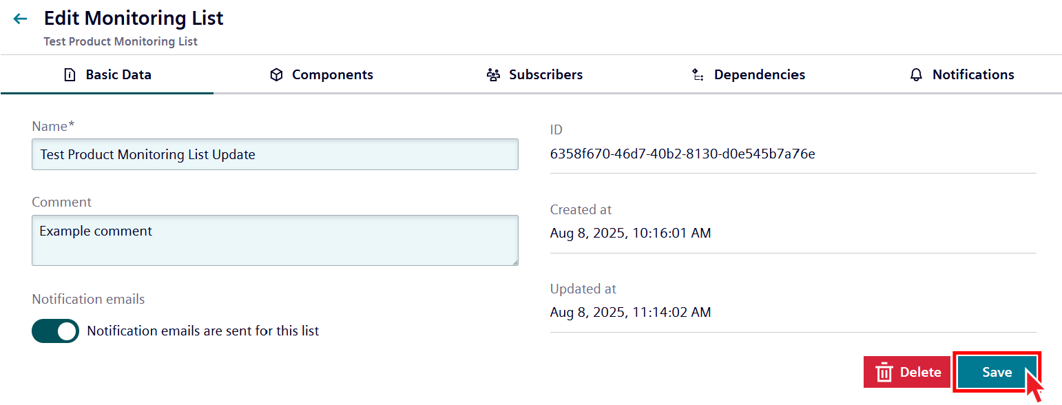Click the 'Notification emails are sent' toggle label
Viewport: 1062px width, 405px height.
click(202, 331)
